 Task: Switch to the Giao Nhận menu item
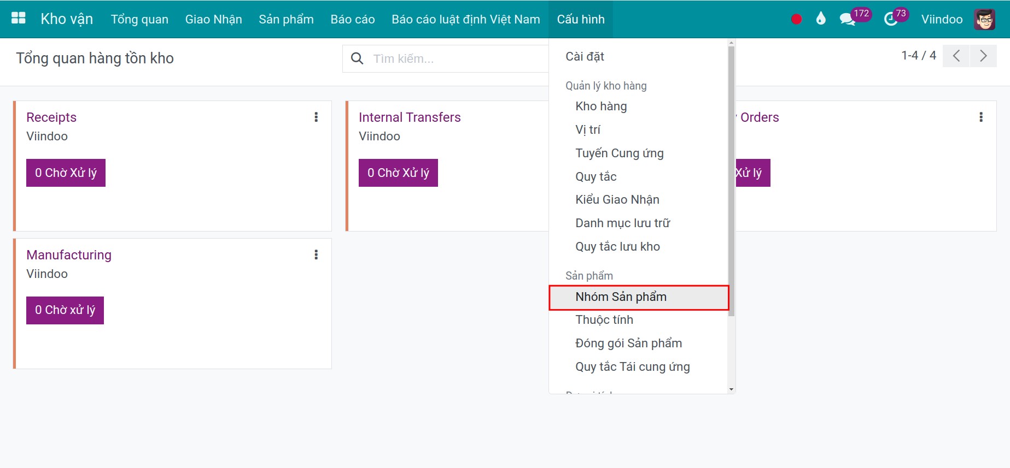pyautogui.click(x=213, y=19)
